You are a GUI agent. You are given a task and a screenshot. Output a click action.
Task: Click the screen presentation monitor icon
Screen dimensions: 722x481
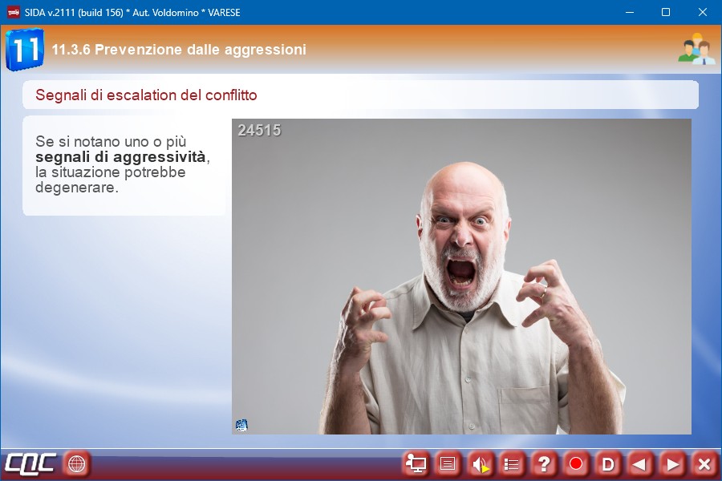pos(416,463)
